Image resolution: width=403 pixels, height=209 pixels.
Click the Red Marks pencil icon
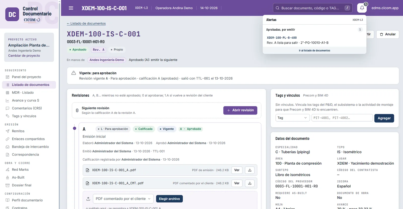pos(8,170)
